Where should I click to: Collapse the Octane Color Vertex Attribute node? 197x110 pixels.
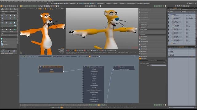coord(40,67)
